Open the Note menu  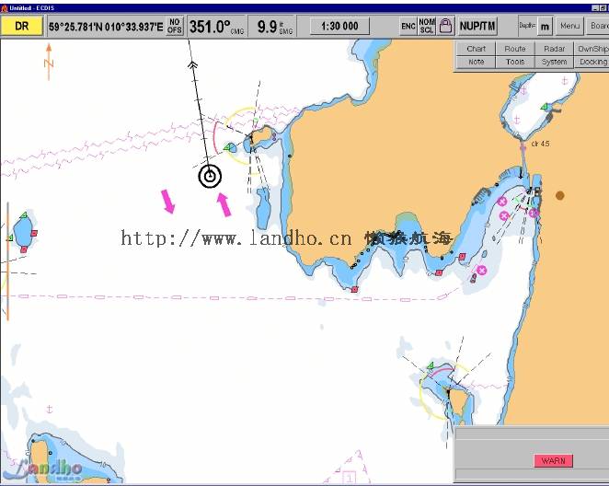476,62
